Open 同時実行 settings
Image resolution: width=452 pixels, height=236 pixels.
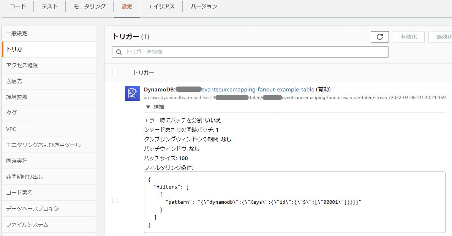pos(49,161)
